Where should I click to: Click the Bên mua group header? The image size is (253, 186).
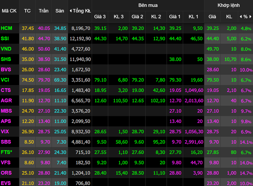[147, 6]
